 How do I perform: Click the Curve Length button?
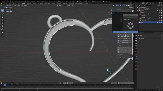[x=125, y=52]
